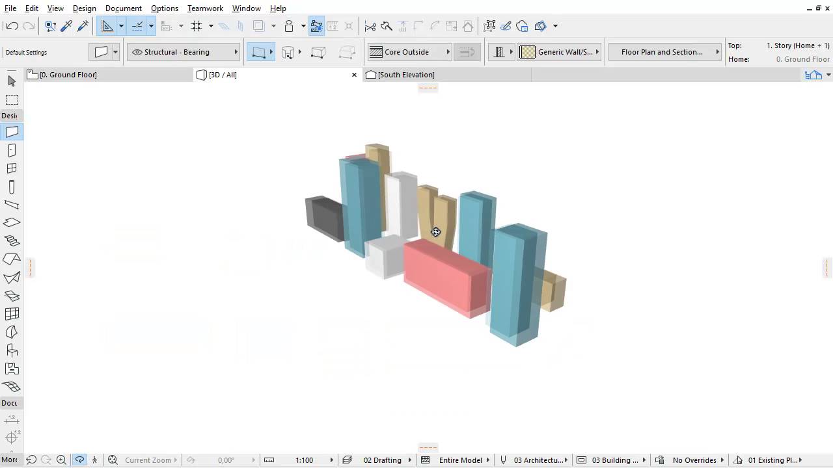Click the 1. Story (Home + 1) top link

[798, 45]
